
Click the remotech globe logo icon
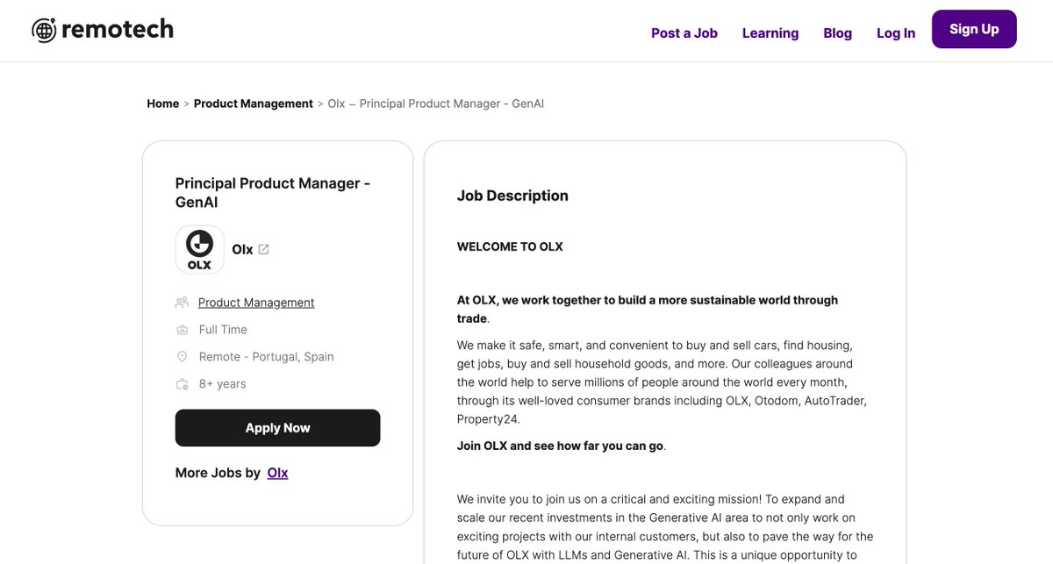(44, 31)
